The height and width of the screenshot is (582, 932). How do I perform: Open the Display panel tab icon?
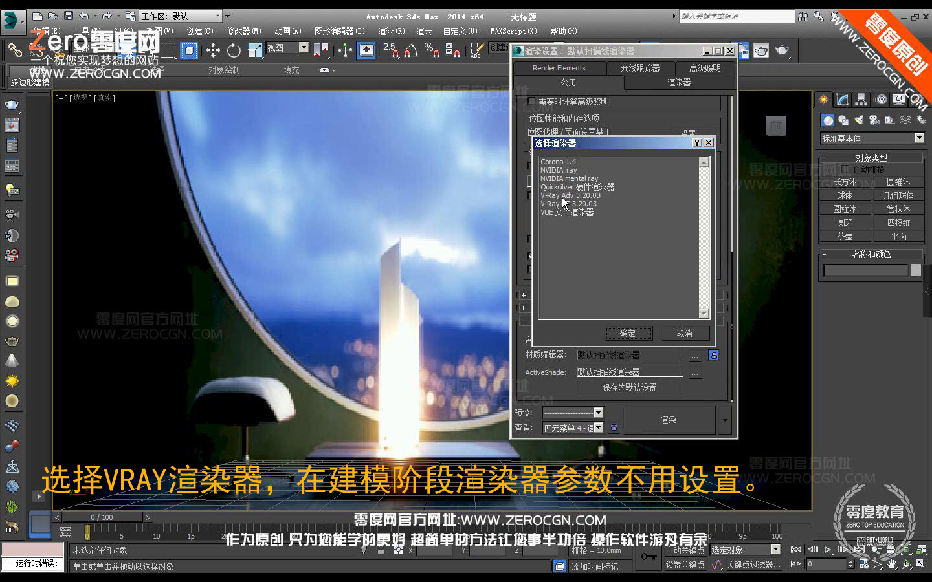pyautogui.click(x=899, y=100)
